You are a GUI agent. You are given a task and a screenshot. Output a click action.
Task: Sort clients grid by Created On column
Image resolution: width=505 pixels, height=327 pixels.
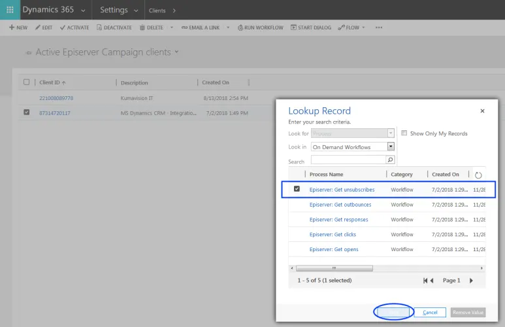tap(216, 82)
